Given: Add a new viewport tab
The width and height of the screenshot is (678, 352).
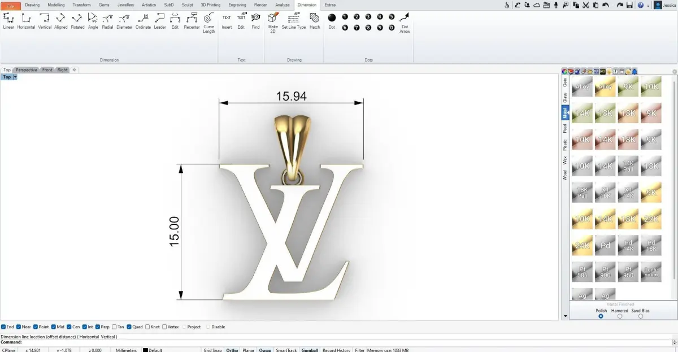Looking at the screenshot, I should click(x=74, y=70).
